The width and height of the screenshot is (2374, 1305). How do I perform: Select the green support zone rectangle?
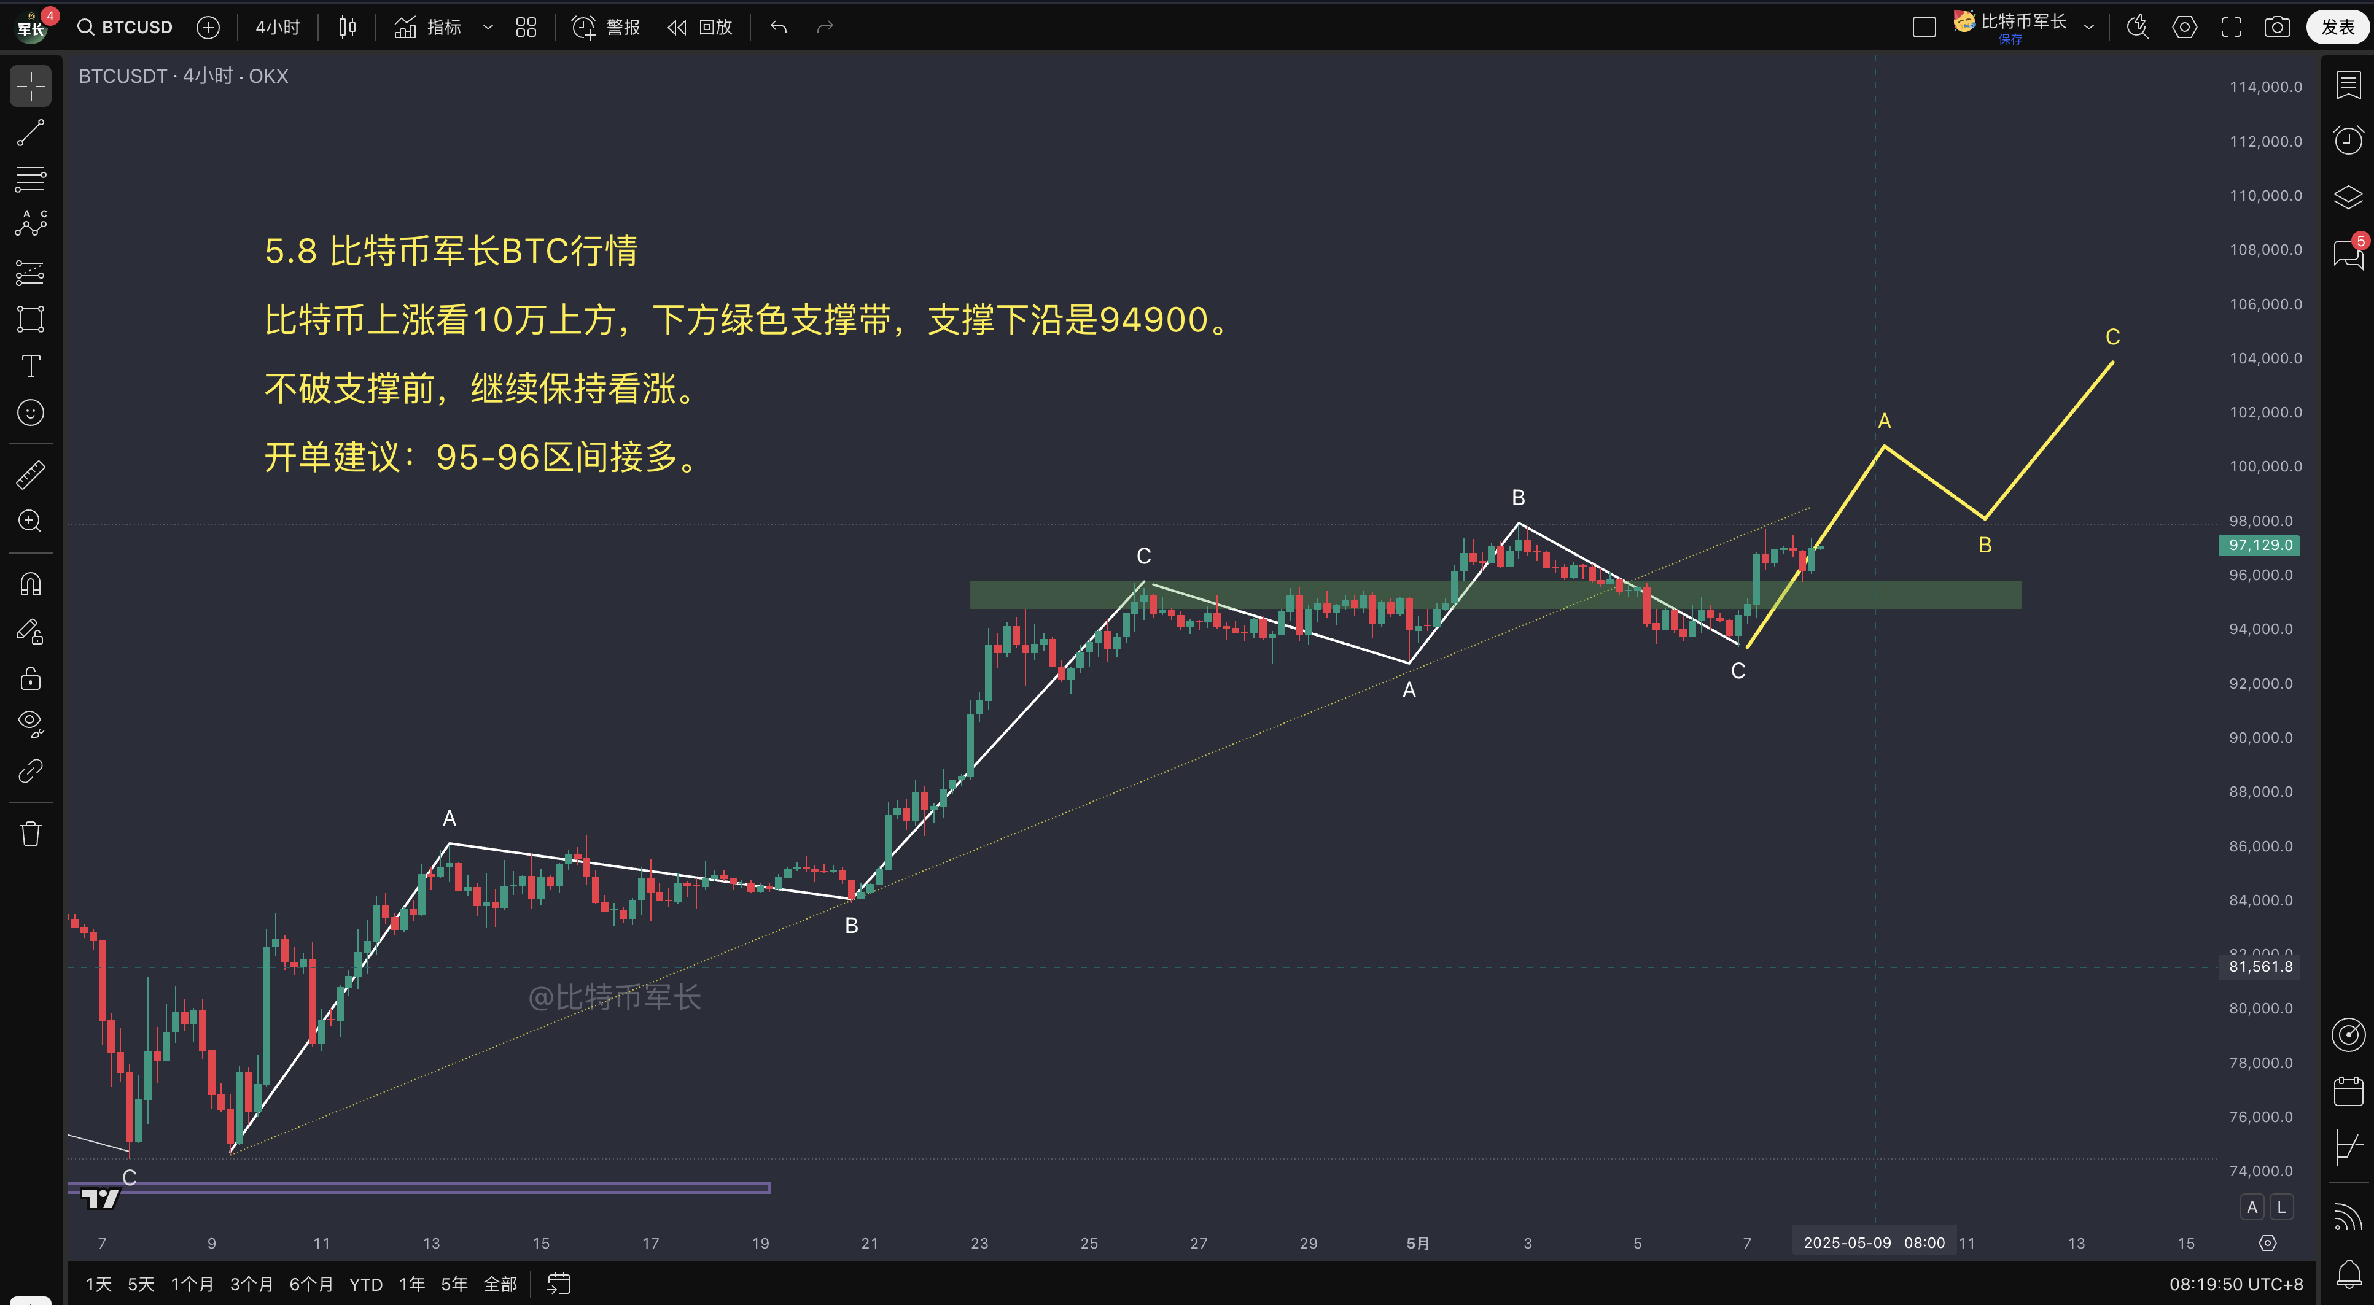pyautogui.click(x=1495, y=595)
